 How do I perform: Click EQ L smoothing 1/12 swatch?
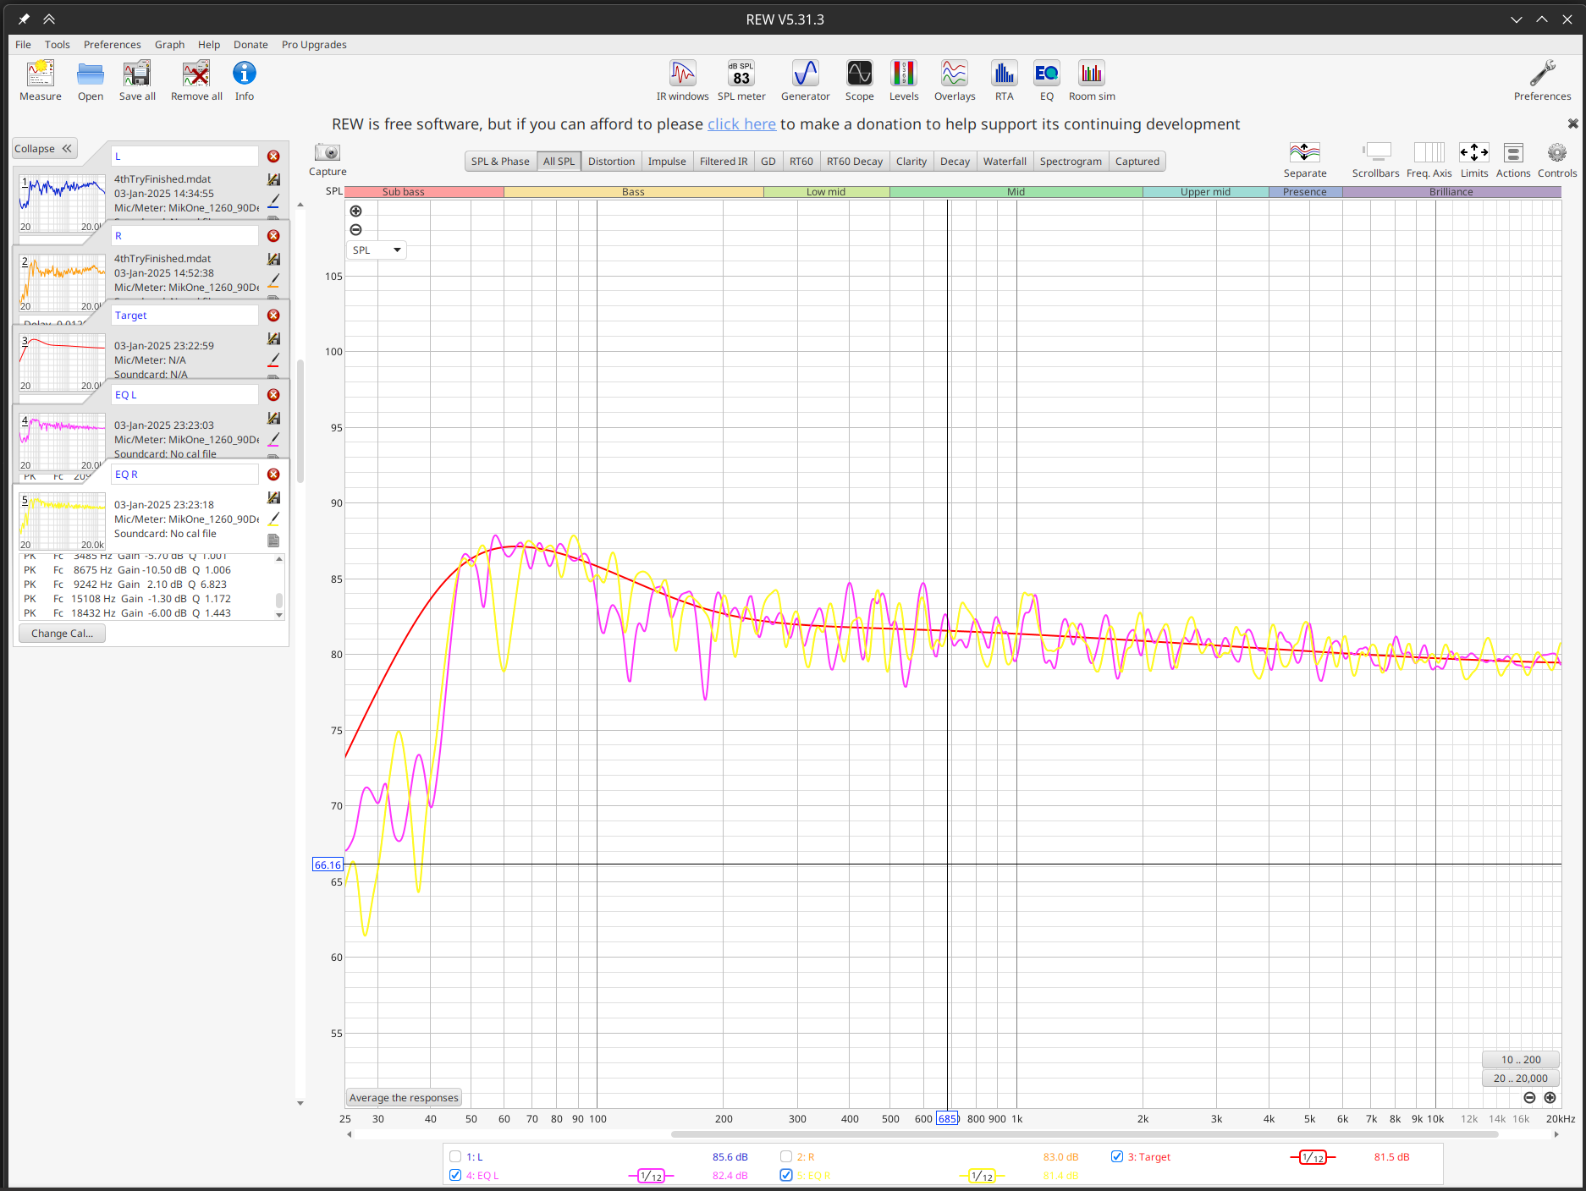click(x=651, y=1176)
